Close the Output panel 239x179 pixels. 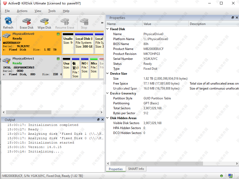103,120
